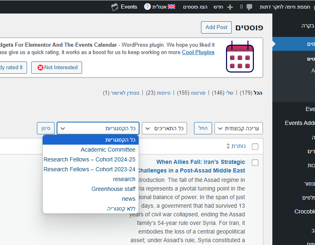The height and width of the screenshot is (245, 315).
Task: Click the סינון filter button
Action: (x=46, y=128)
